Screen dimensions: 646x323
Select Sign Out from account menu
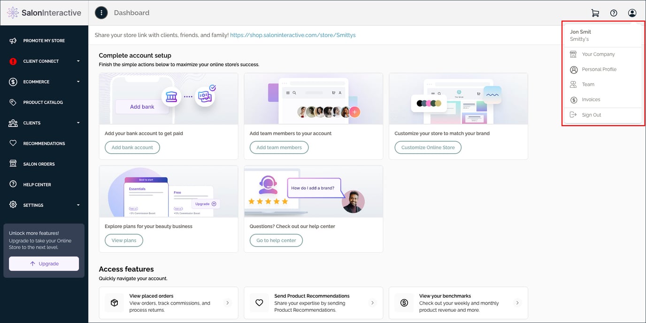pos(591,115)
